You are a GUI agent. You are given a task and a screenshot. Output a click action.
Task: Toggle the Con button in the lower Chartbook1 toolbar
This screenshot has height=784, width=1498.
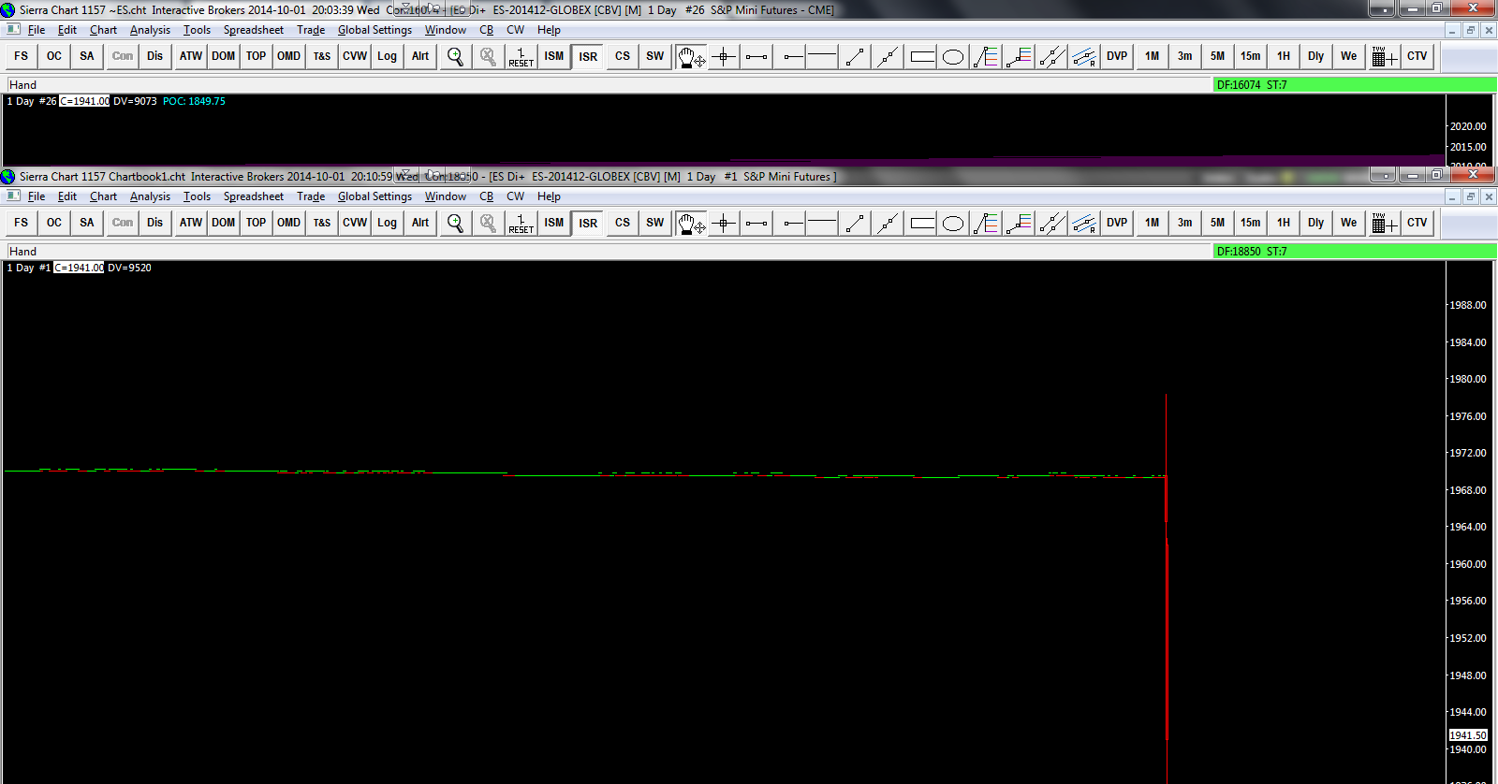[x=123, y=223]
